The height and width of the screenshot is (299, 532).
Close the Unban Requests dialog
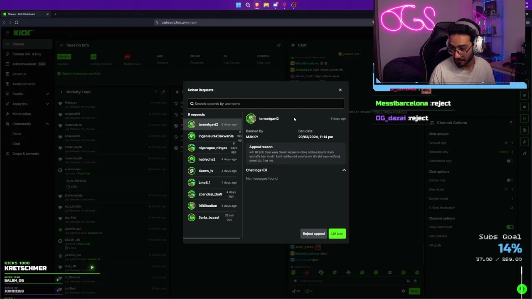coord(340,90)
